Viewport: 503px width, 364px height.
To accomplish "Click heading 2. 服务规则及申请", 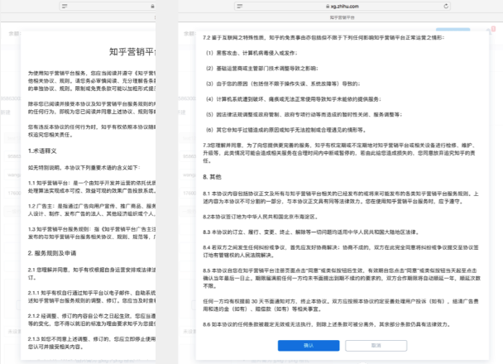I will [52, 253].
